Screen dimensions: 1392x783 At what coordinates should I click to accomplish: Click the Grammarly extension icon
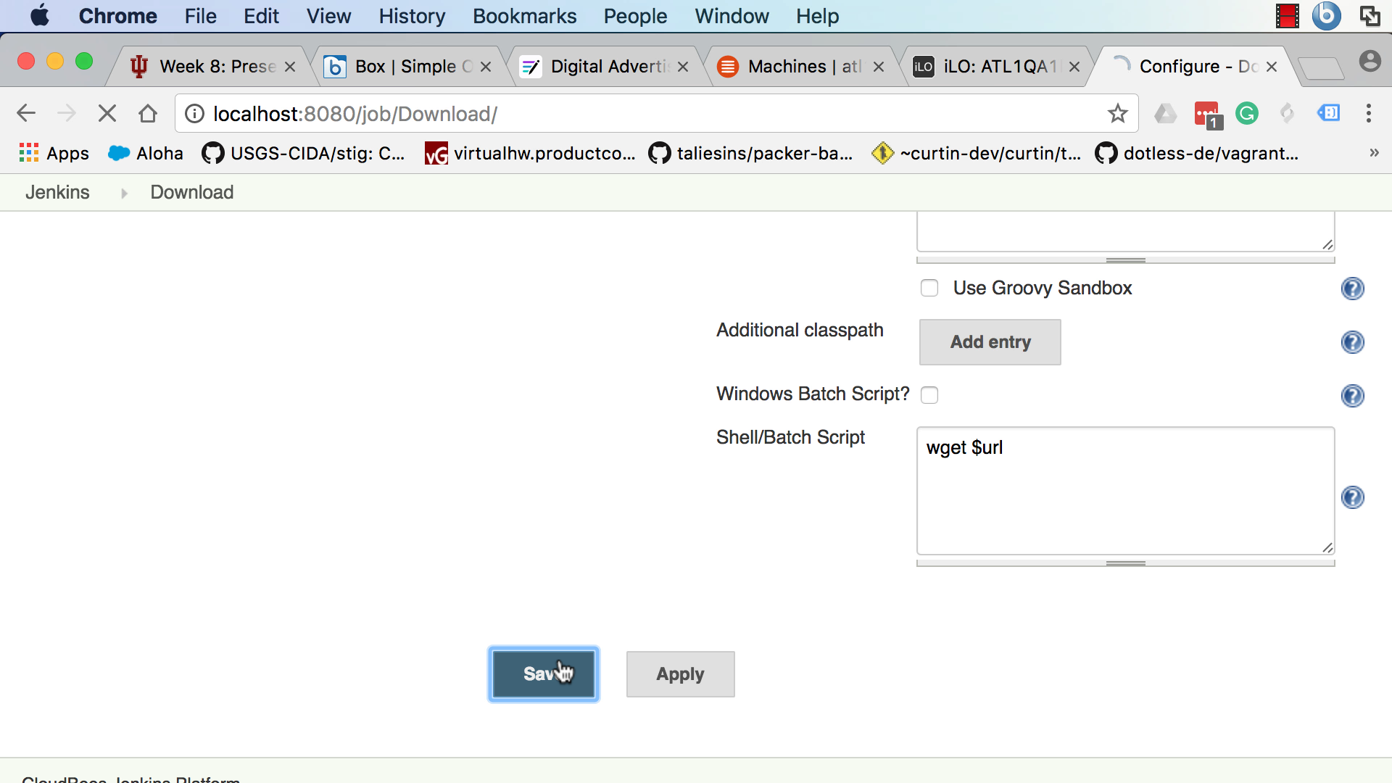[x=1247, y=114]
